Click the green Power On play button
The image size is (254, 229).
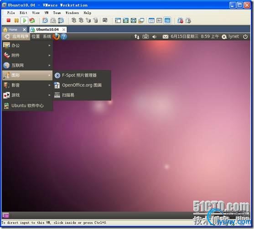click(x=25, y=21)
